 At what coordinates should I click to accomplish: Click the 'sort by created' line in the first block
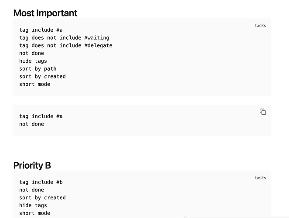coord(42,76)
